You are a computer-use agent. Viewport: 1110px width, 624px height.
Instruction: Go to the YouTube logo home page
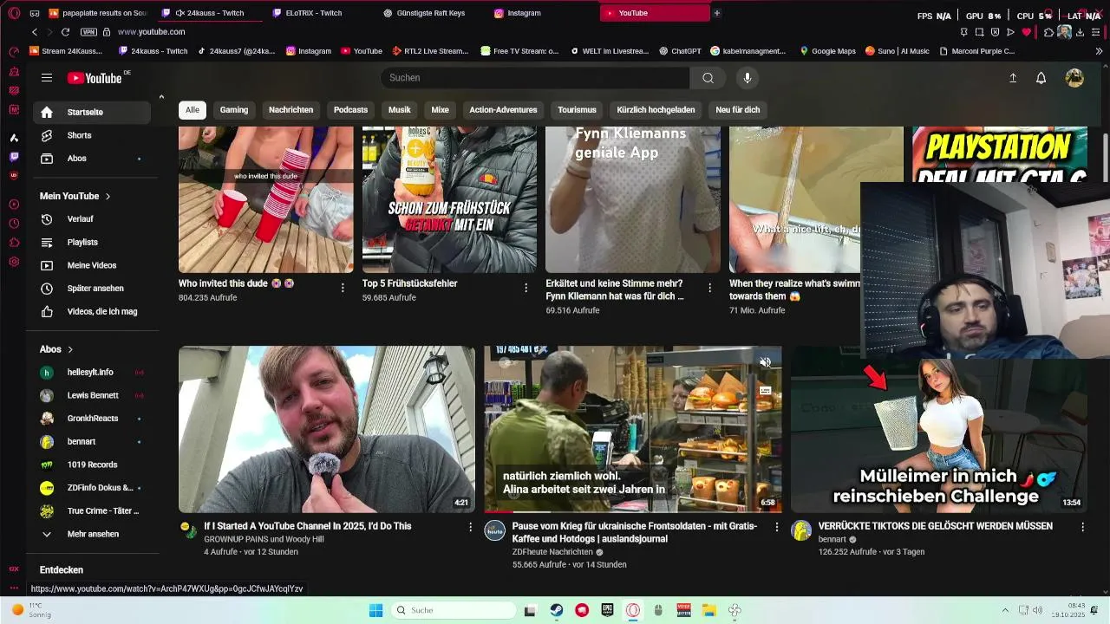coord(95,78)
